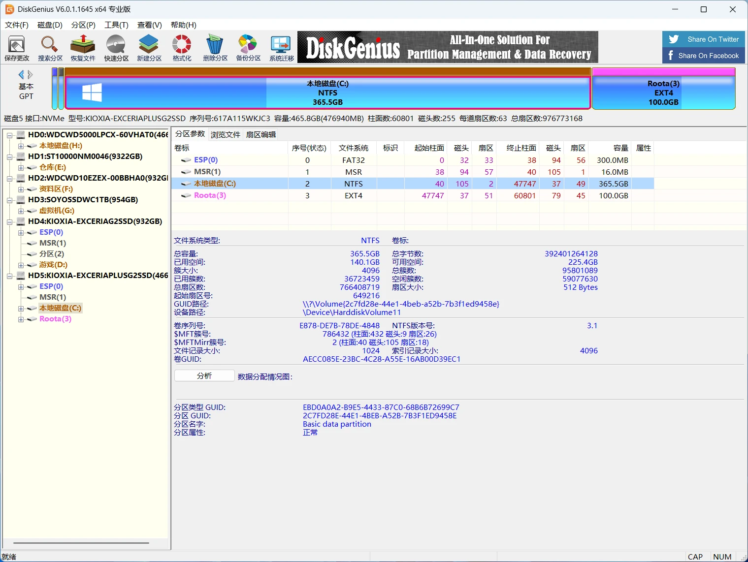Screen dimensions: 748x562
Task: Switch to the 扇区编辑 tab
Action: (260, 134)
